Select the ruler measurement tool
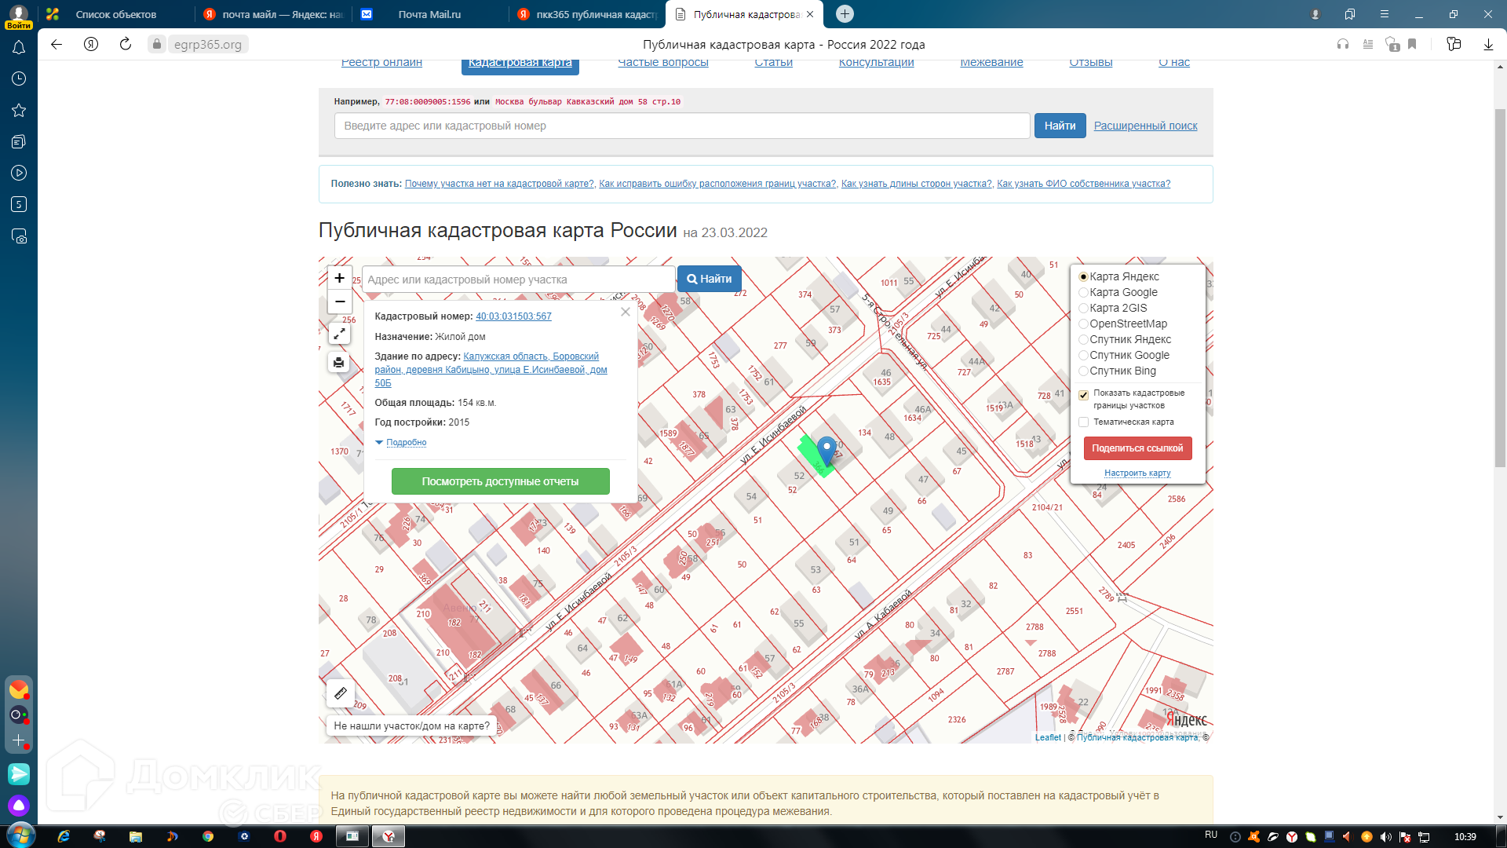 point(341,693)
